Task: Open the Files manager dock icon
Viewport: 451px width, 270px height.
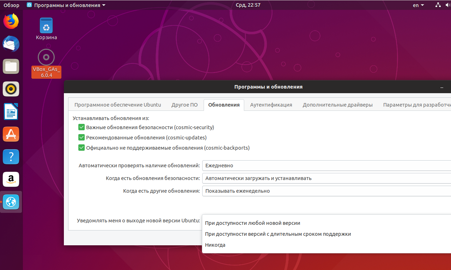Action: tap(11, 66)
